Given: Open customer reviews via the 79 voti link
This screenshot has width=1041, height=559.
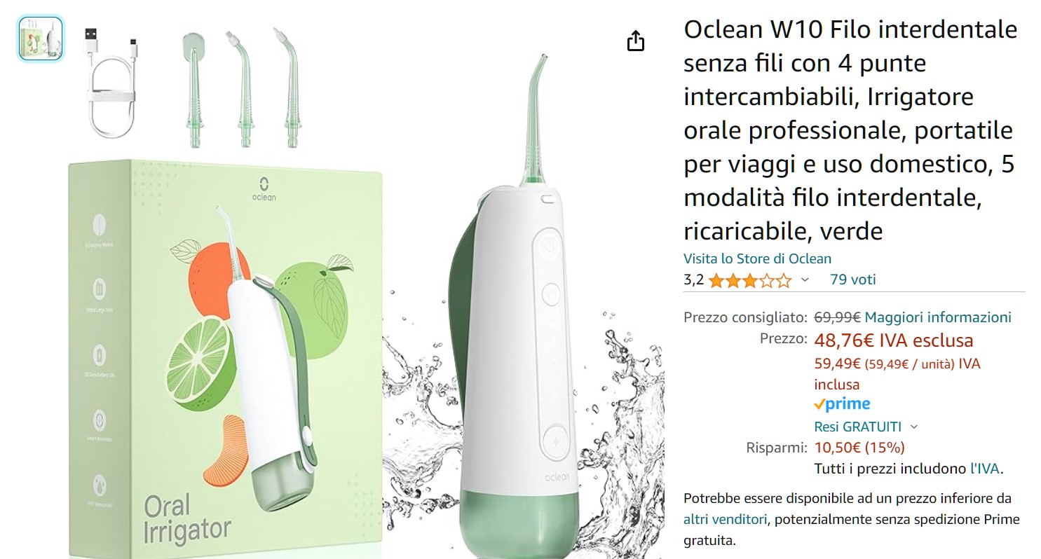Looking at the screenshot, I should (855, 279).
